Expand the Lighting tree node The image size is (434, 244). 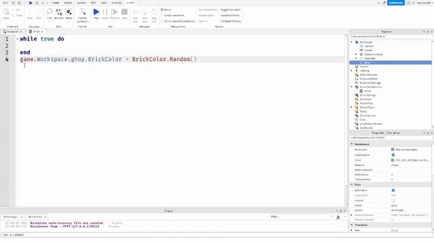pos(352,70)
